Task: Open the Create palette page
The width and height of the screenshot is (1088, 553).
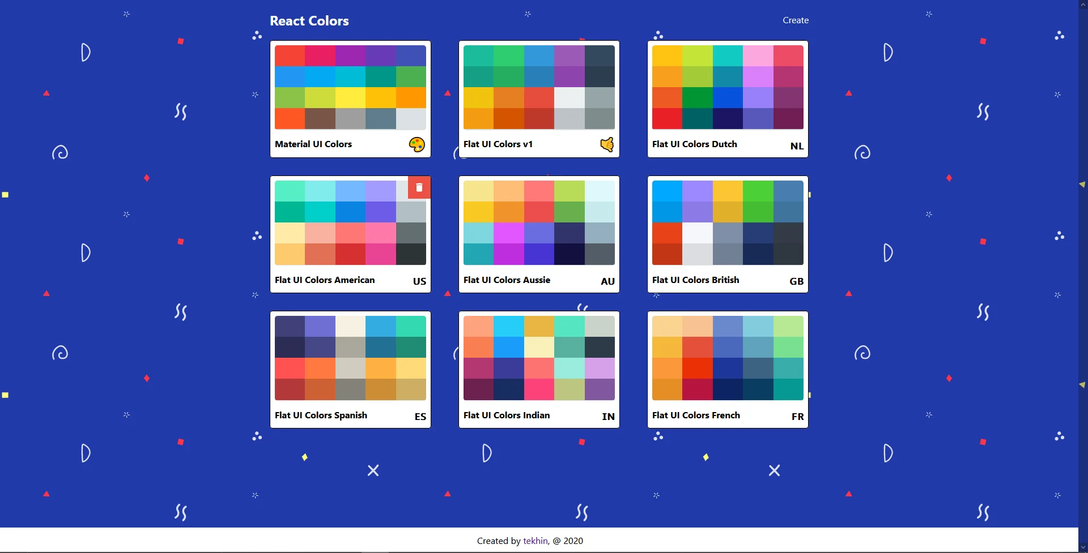Action: [x=796, y=20]
